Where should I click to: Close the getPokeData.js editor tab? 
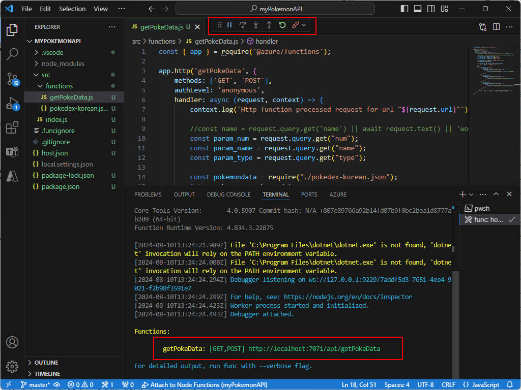click(x=198, y=27)
